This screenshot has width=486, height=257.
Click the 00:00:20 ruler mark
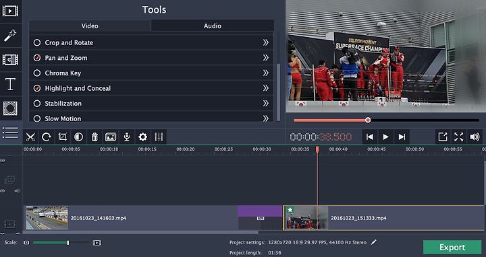tap(186, 149)
